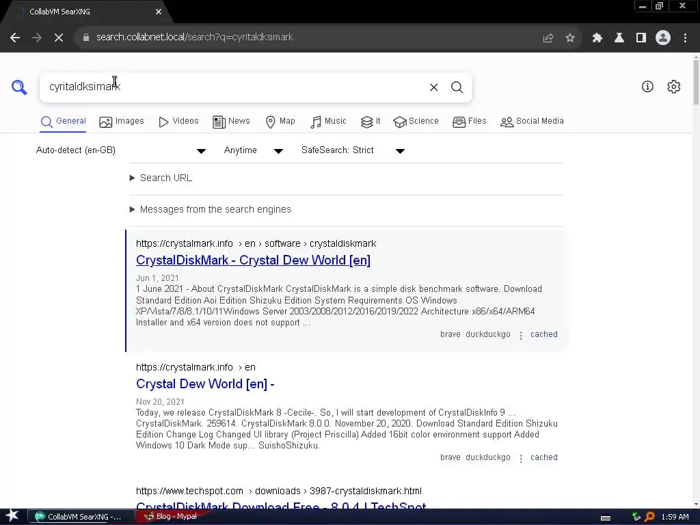Image resolution: width=700 pixels, height=525 pixels.
Task: Click the 1:59 AM taskbar clock
Action: coord(675,517)
